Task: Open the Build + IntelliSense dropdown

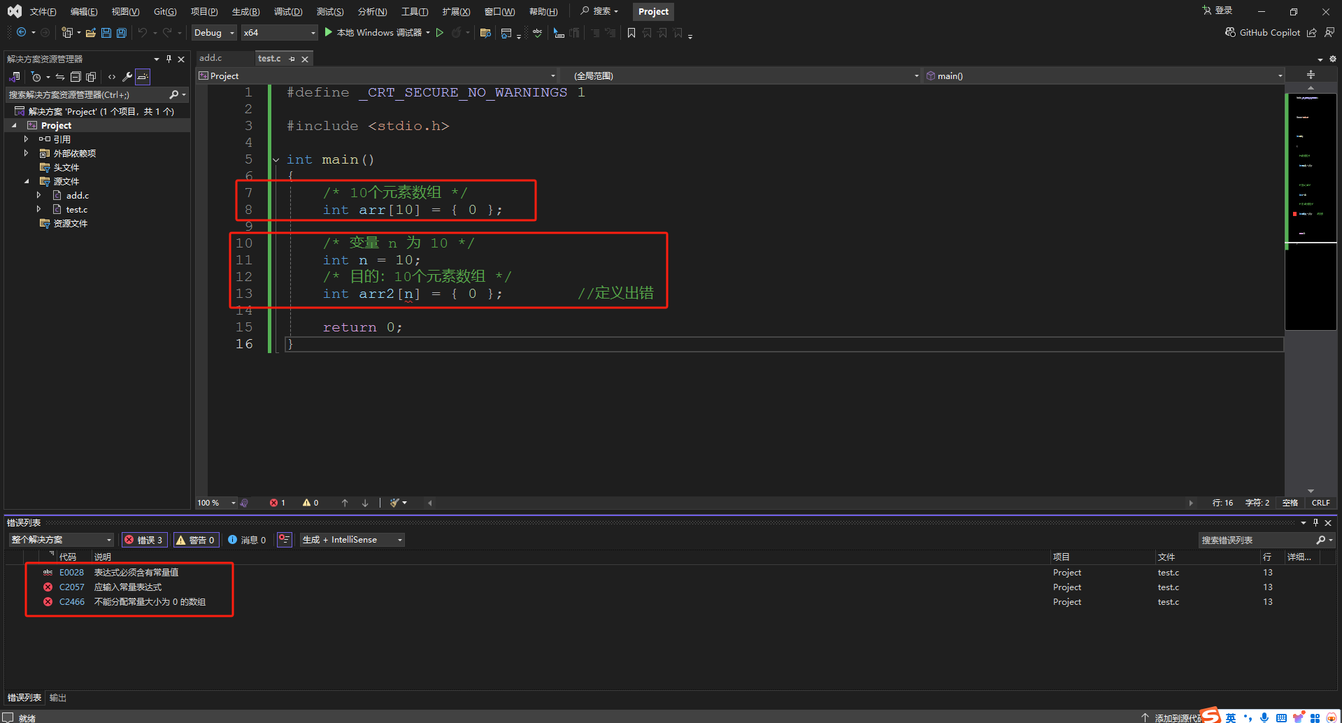Action: coord(352,540)
